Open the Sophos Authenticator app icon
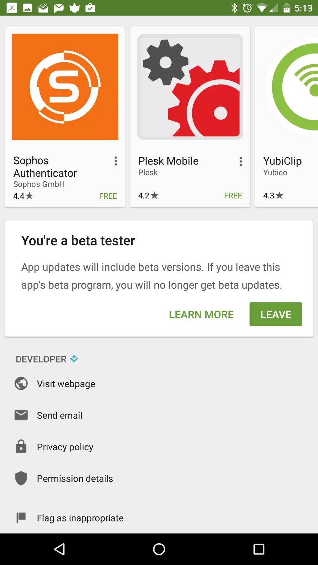This screenshot has height=565, width=318. pyautogui.click(x=65, y=87)
